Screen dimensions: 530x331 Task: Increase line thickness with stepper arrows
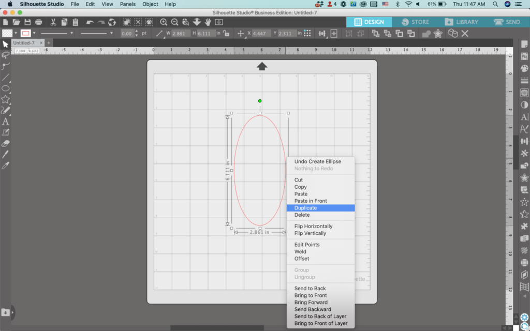click(x=137, y=32)
